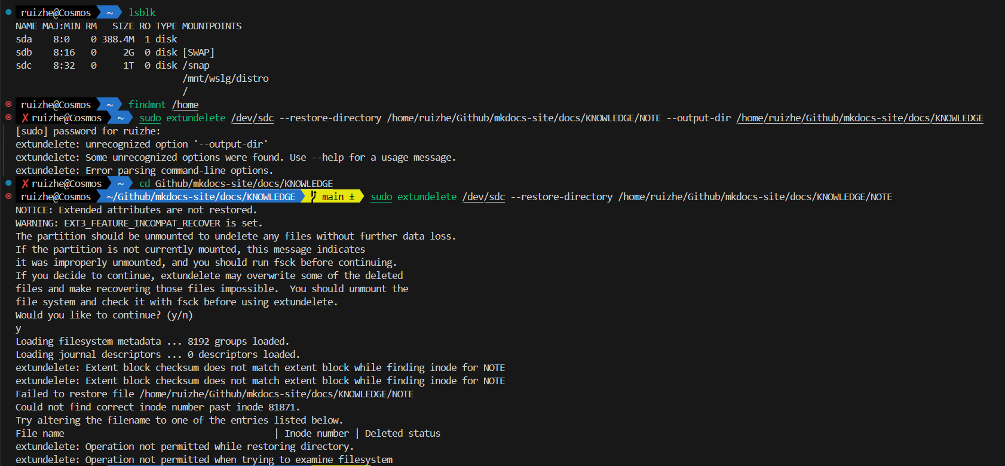Click ruizhe@Cosmos prompt on the lsblk line
The height and width of the screenshot is (466, 1005).
pyautogui.click(x=56, y=13)
